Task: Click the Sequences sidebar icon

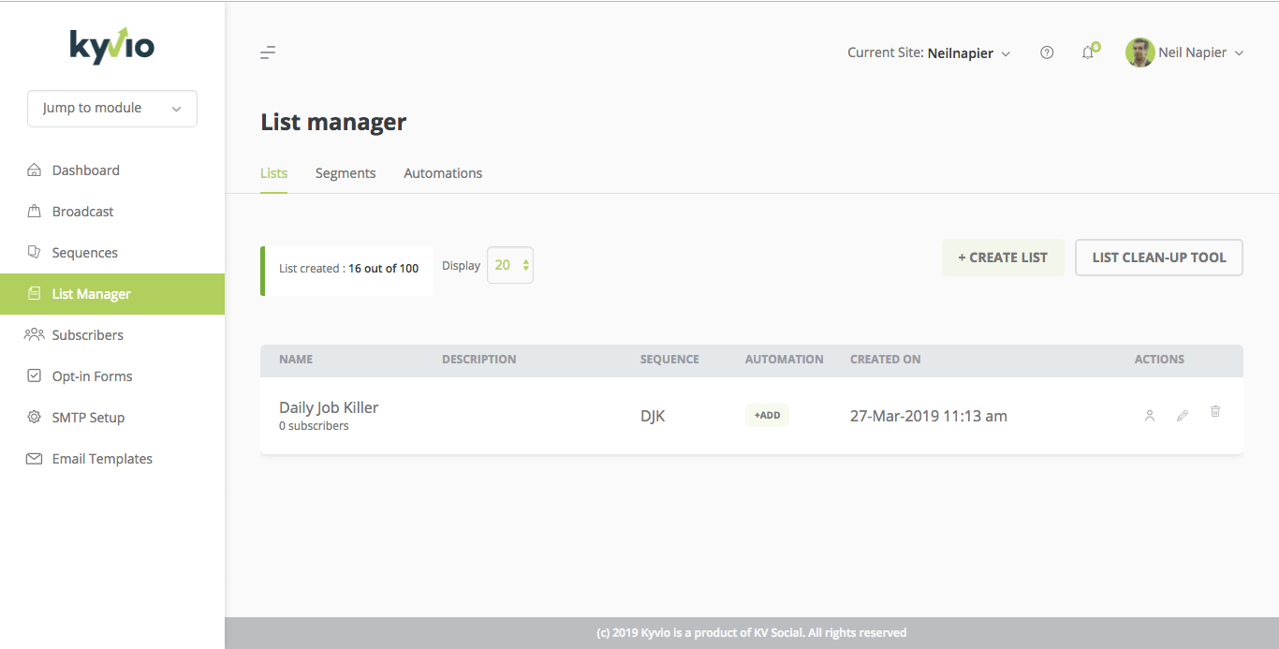Action: pos(35,253)
